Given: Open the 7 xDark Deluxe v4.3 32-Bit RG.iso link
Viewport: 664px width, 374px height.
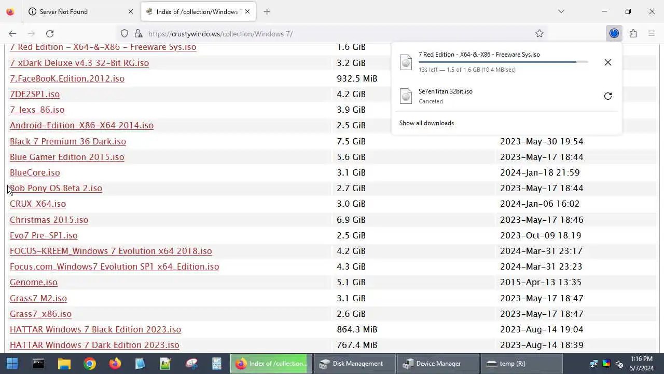Looking at the screenshot, I should pyautogui.click(x=79, y=63).
